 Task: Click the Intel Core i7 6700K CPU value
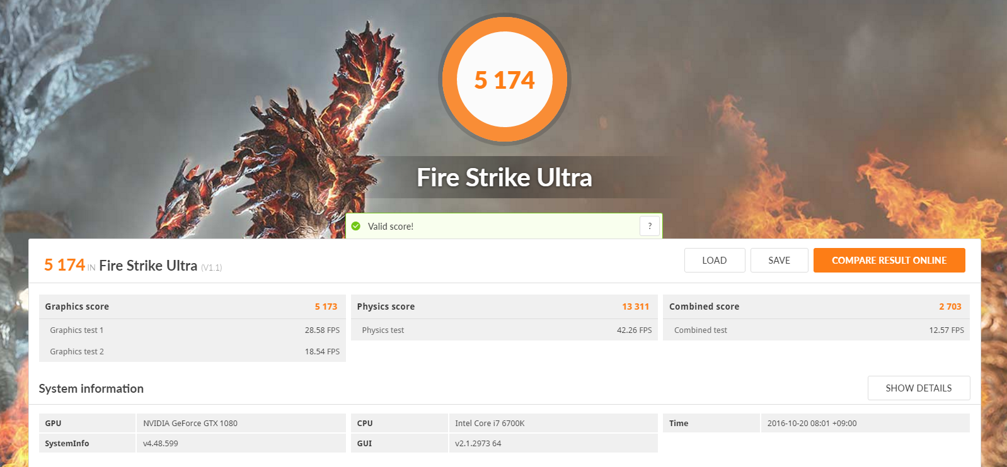coord(490,424)
